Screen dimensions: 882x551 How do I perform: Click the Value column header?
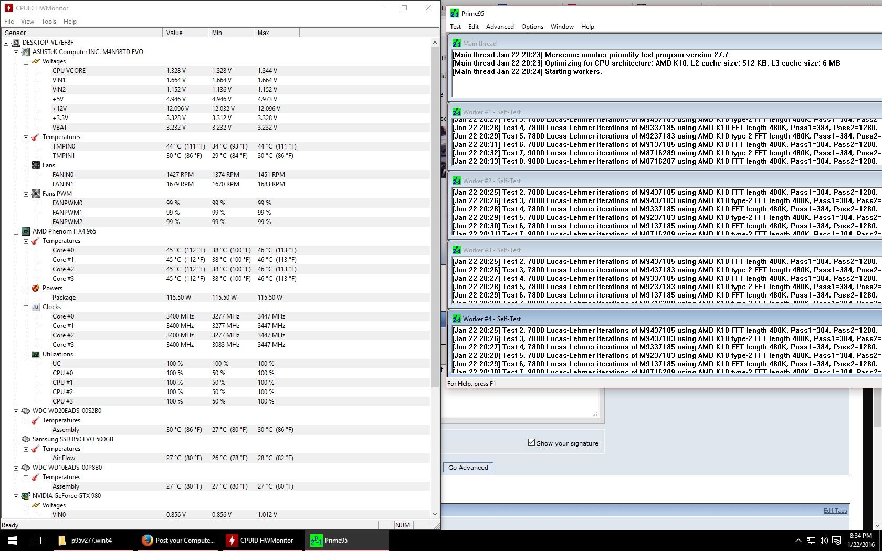coord(185,33)
